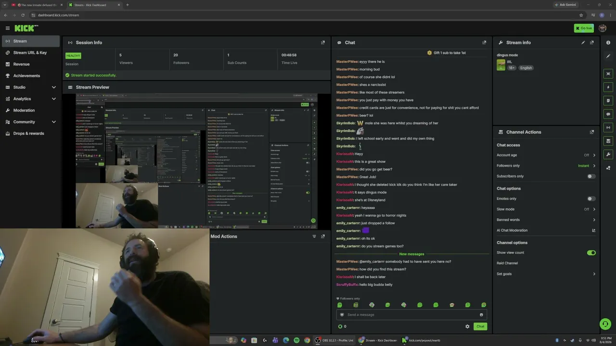Image resolution: width=616 pixels, height=346 pixels.
Task: Click the HEALTHY session status badge
Action: coord(73,56)
